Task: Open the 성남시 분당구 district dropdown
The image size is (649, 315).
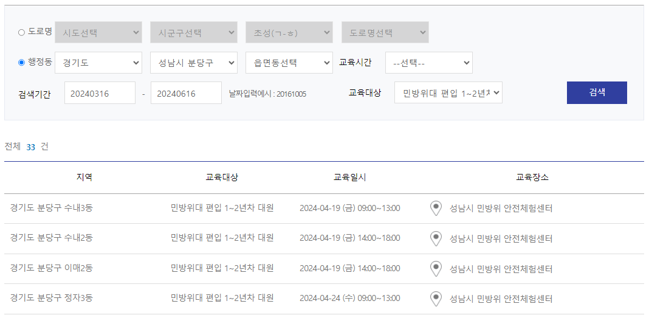Action: [x=194, y=63]
